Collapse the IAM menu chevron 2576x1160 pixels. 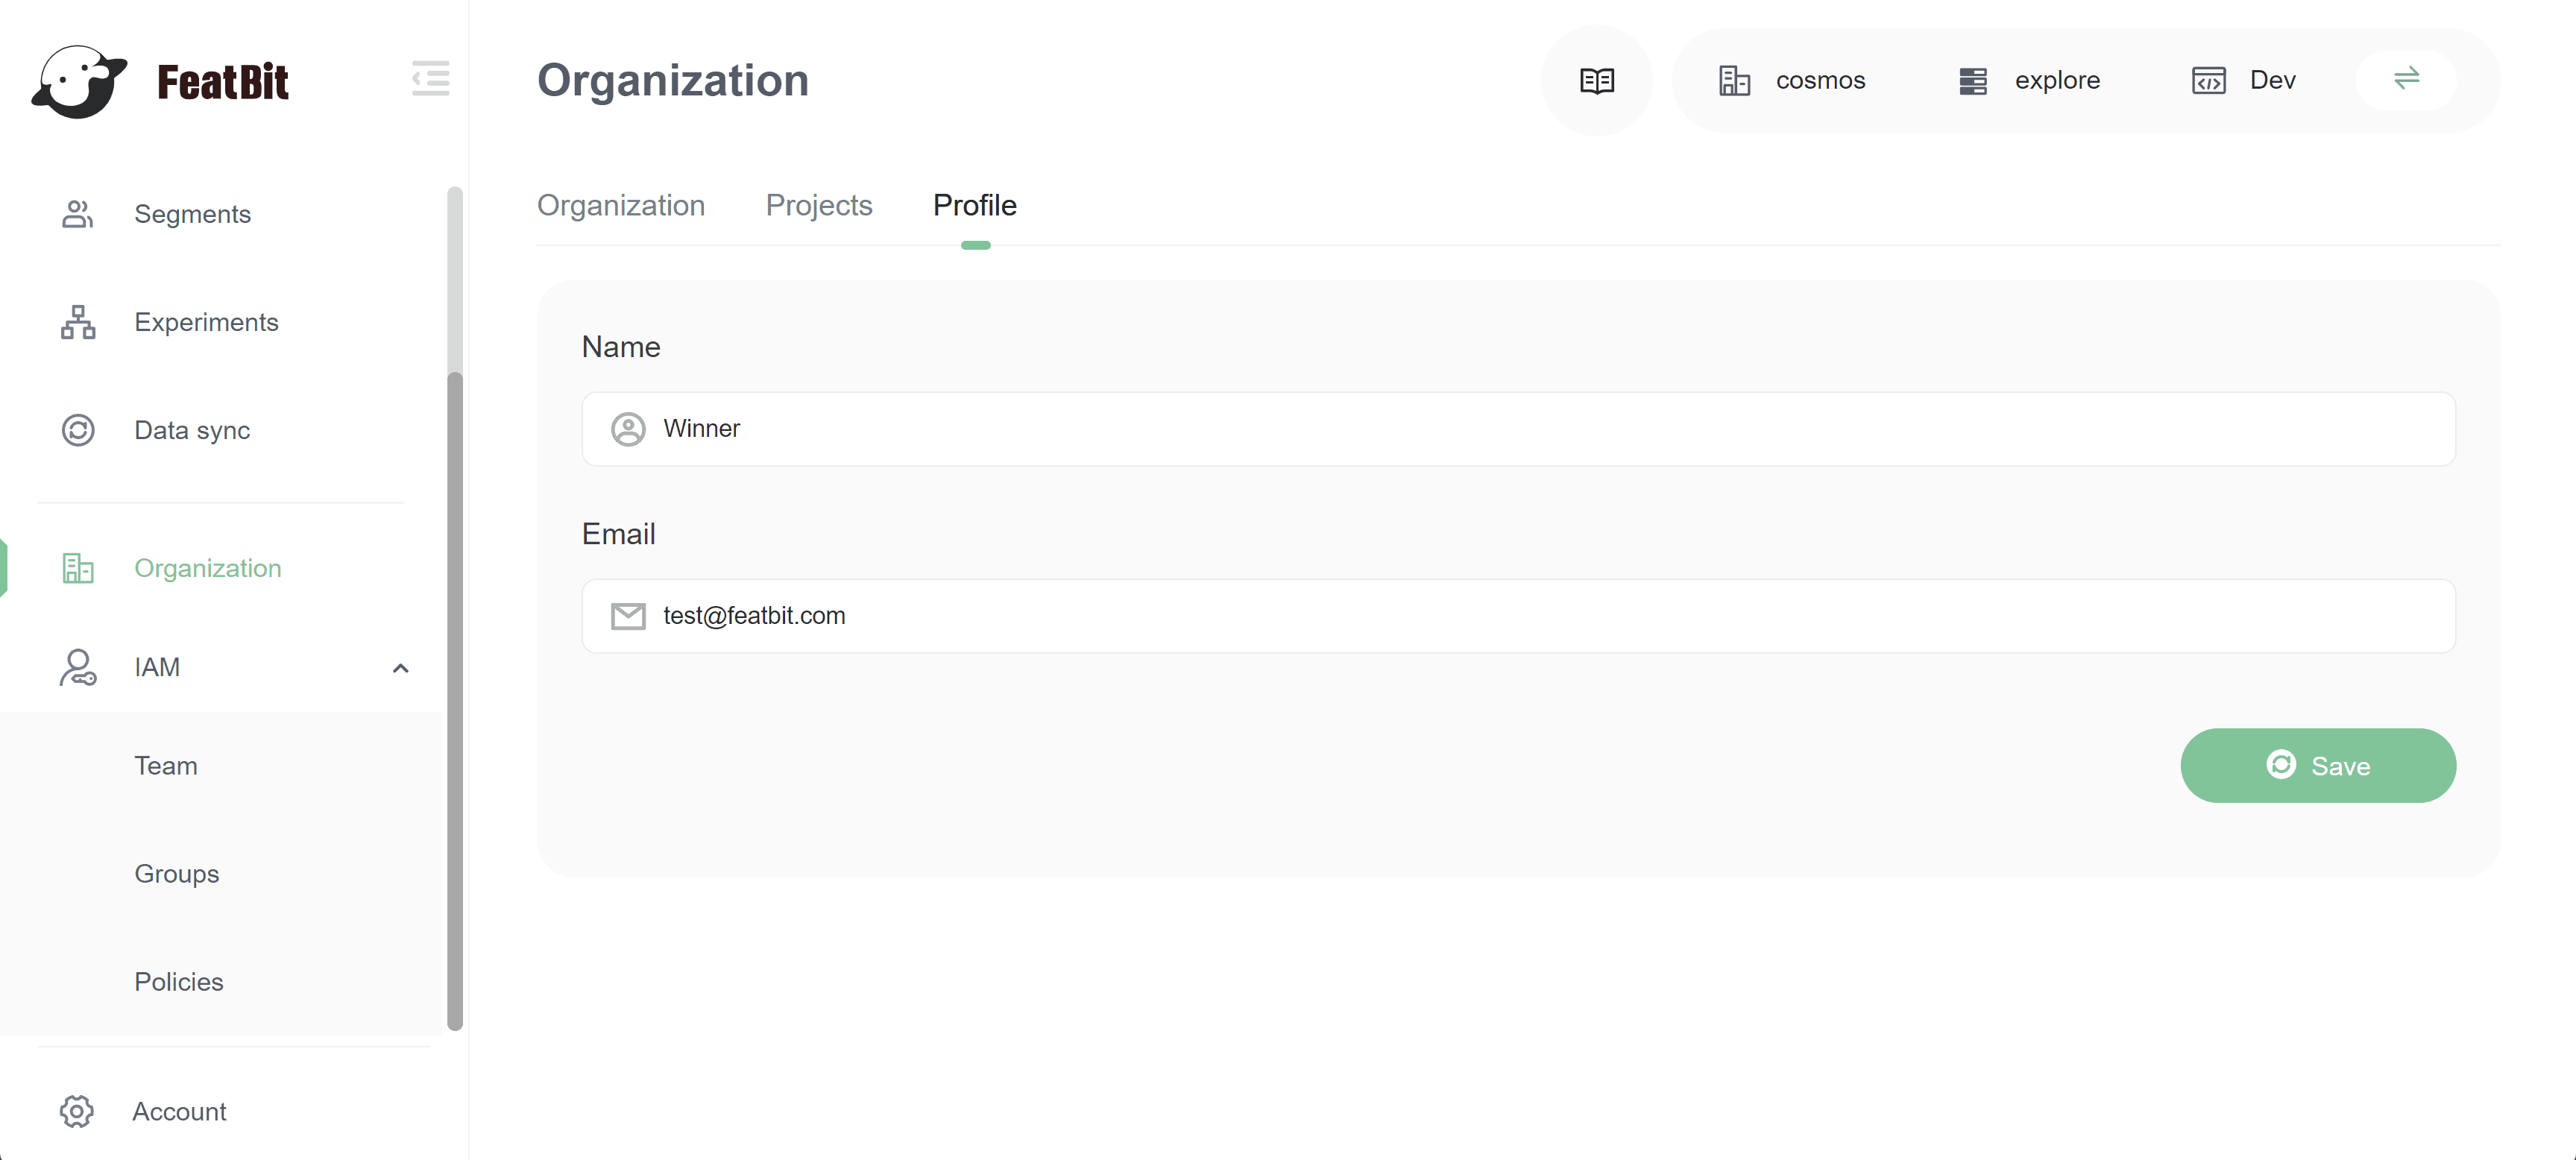pos(400,668)
